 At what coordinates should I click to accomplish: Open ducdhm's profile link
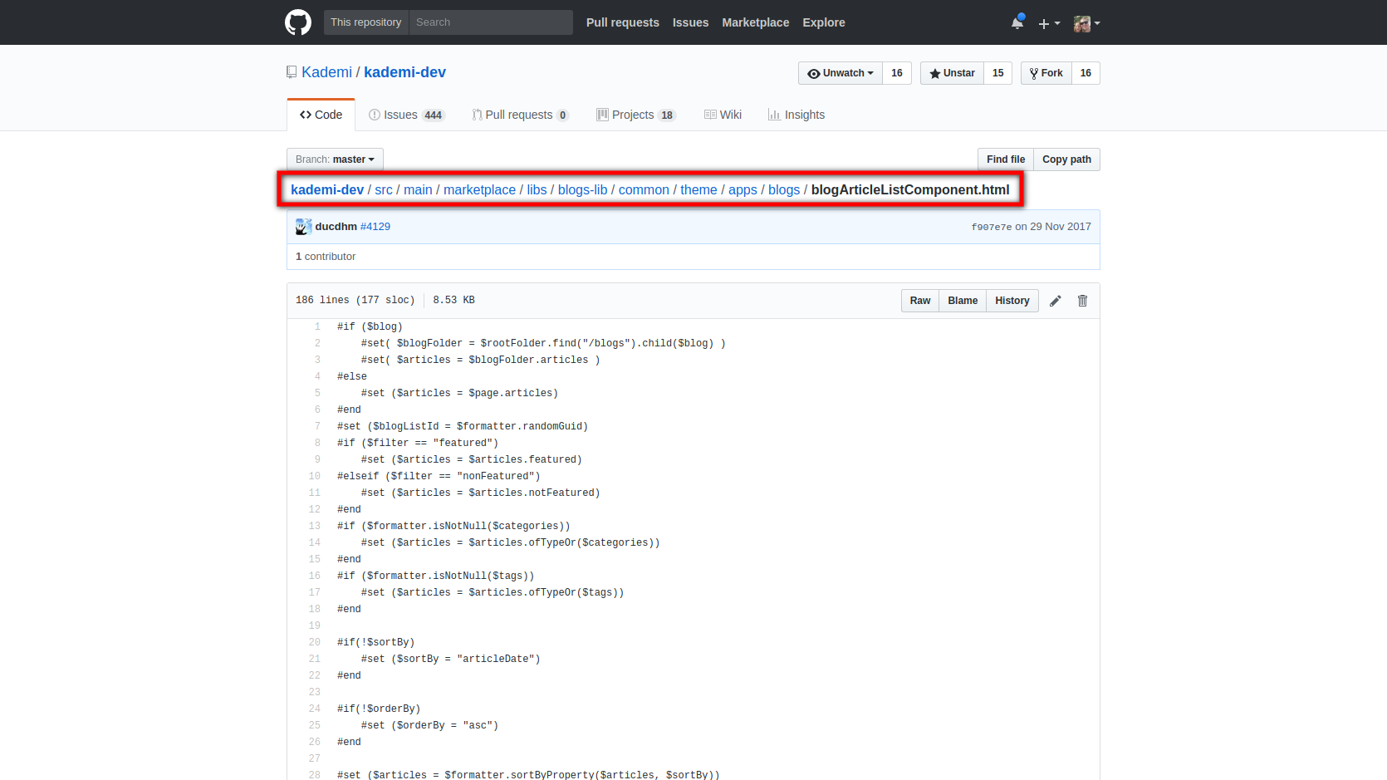[336, 227]
